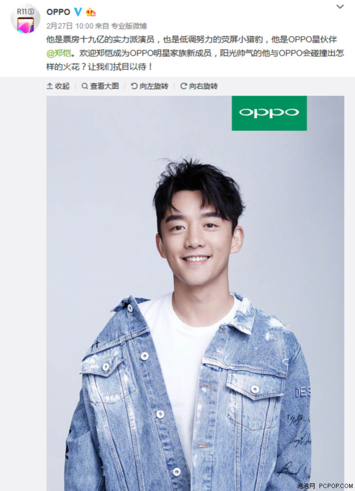Screen dimensions: 355x491
Task: Collapse the image with 收起
Action: pos(58,86)
